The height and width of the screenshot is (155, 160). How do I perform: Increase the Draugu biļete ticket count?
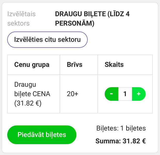tap(139, 94)
